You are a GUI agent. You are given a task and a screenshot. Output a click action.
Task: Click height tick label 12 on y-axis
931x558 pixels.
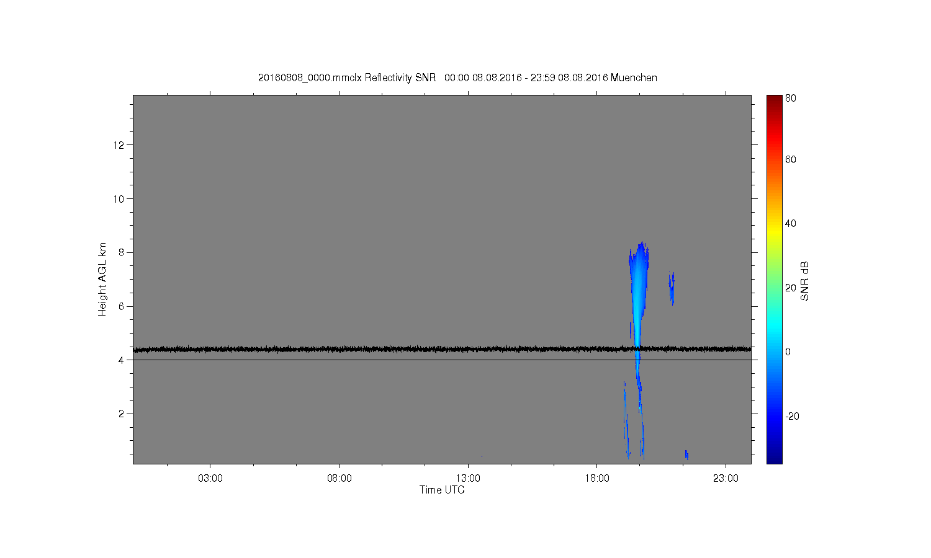[x=119, y=145]
